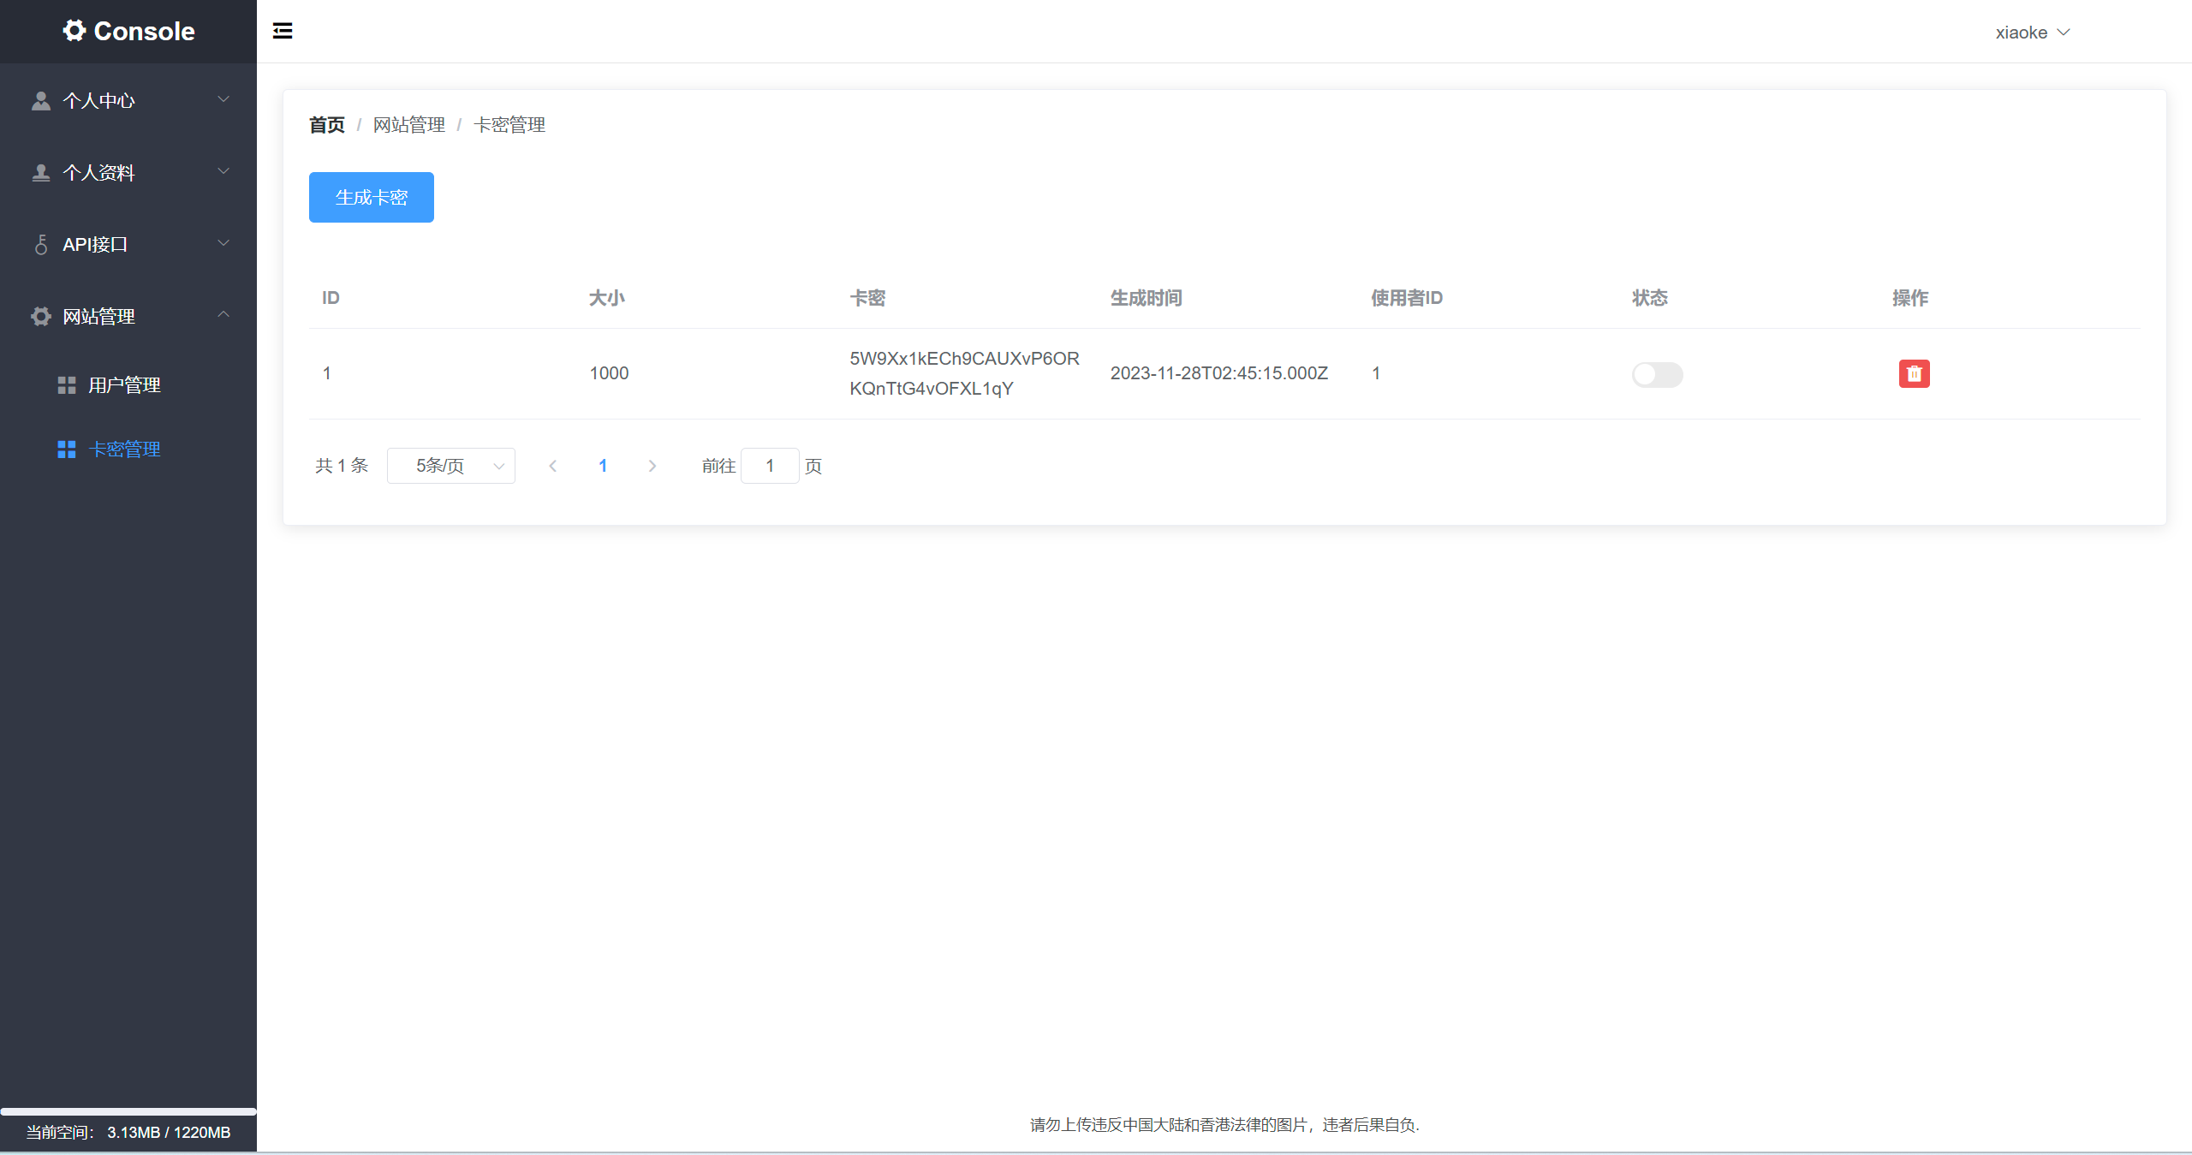Open the 用户管理 menu item
The width and height of the screenshot is (2192, 1155).
pos(125,385)
